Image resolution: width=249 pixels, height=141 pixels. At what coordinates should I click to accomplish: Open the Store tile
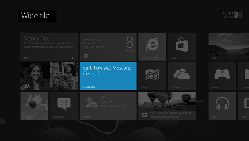pos(182,47)
